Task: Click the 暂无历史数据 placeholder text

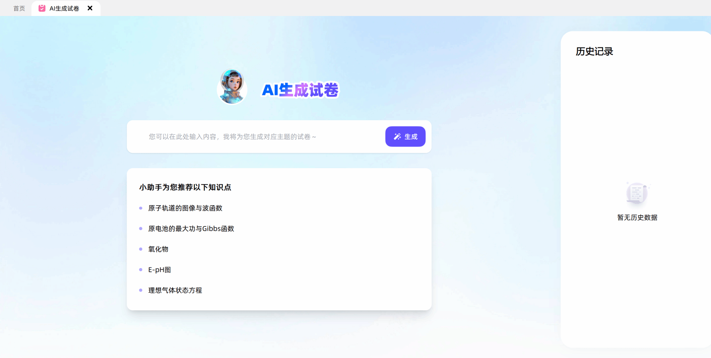Action: click(637, 217)
